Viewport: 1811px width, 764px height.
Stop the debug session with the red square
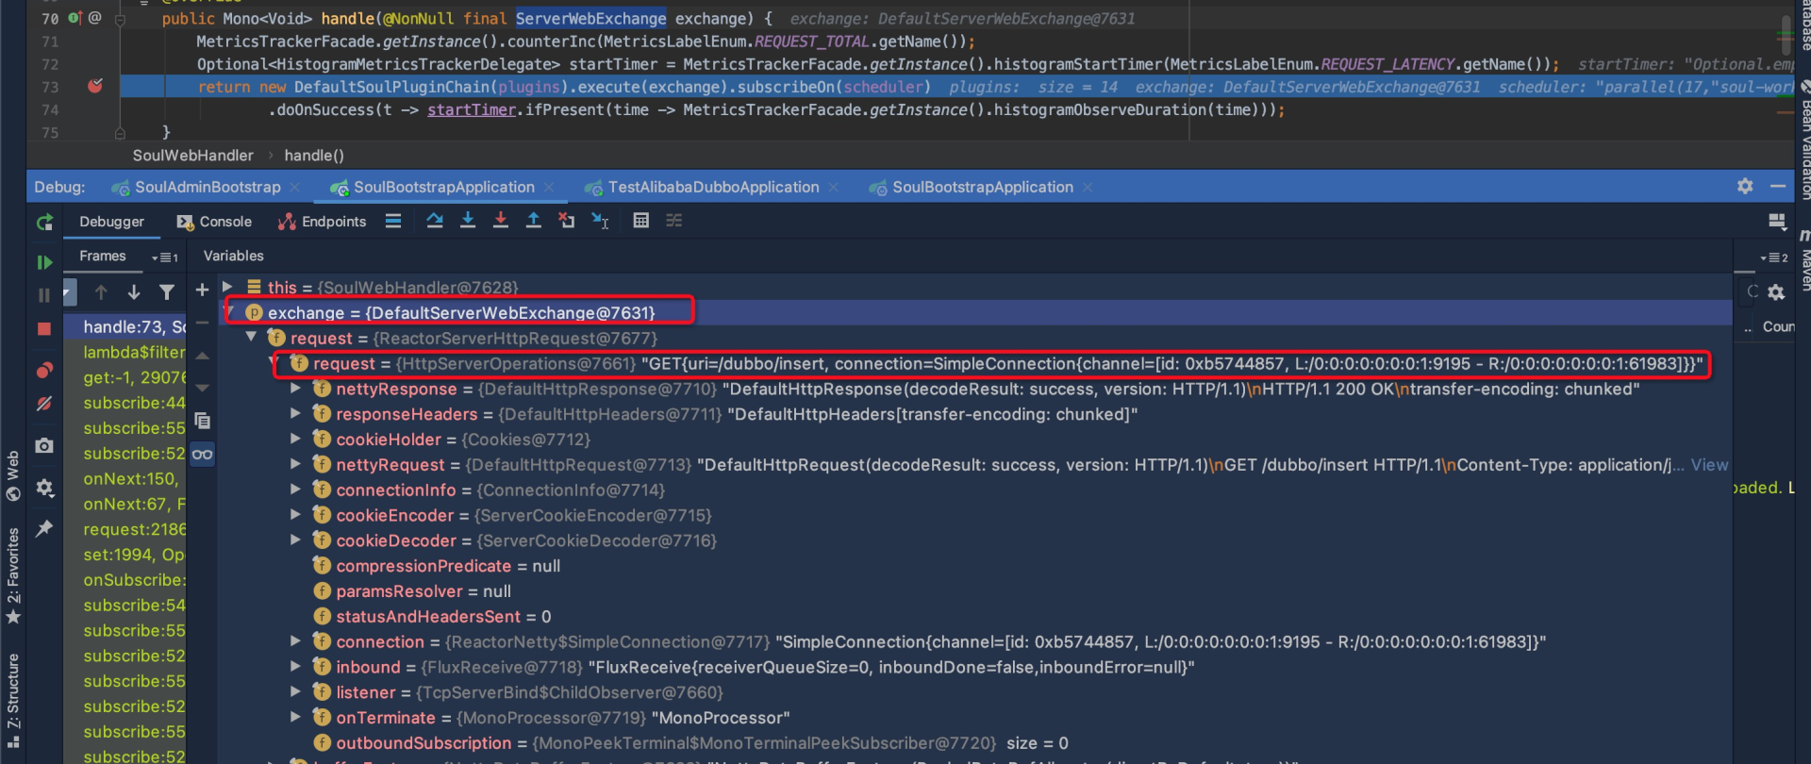44,329
